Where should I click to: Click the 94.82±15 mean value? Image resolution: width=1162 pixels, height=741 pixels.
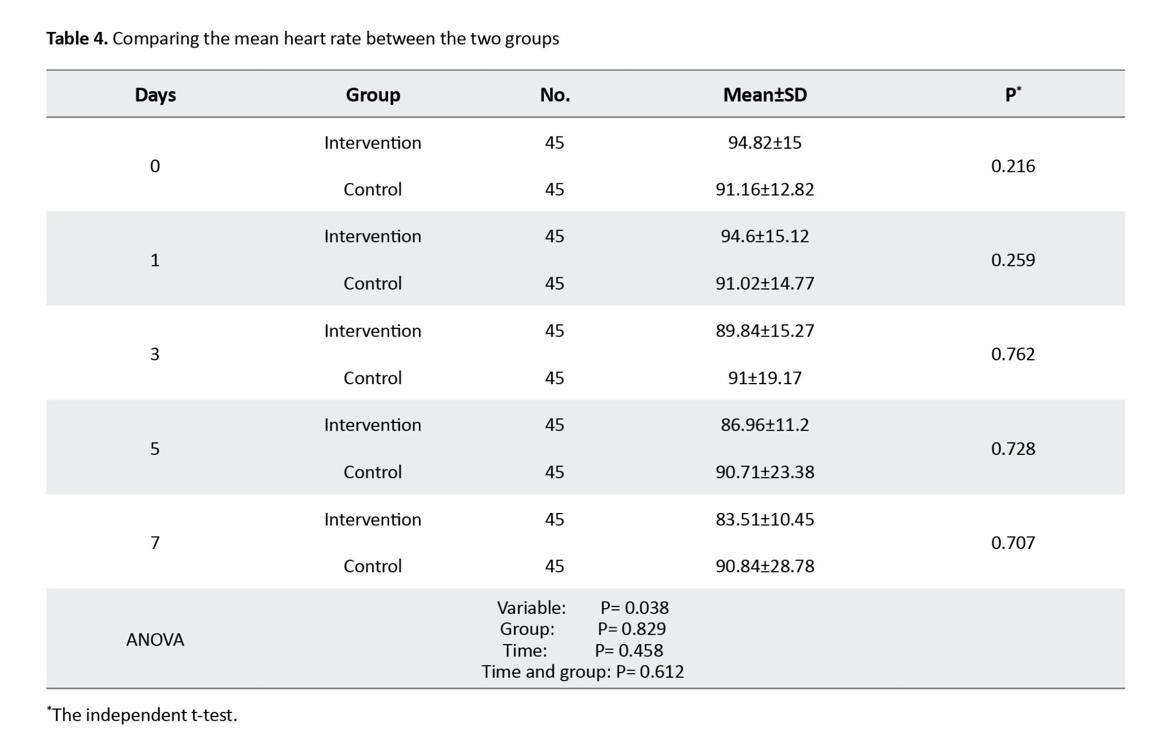pos(765,143)
